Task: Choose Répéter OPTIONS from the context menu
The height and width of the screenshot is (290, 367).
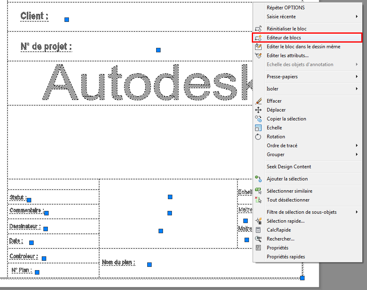Action: click(x=307, y=7)
